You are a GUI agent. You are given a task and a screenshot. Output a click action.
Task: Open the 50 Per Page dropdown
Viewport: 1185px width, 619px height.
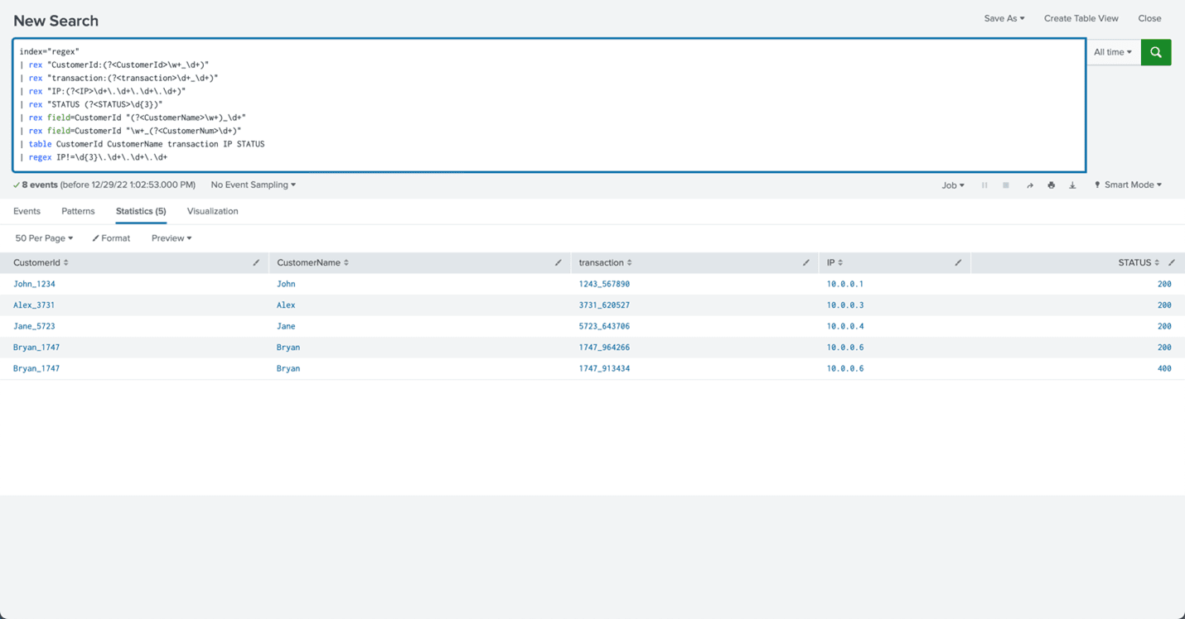[x=44, y=238]
